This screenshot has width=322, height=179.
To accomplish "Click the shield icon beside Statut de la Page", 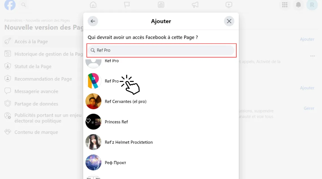I will click(x=8, y=66).
